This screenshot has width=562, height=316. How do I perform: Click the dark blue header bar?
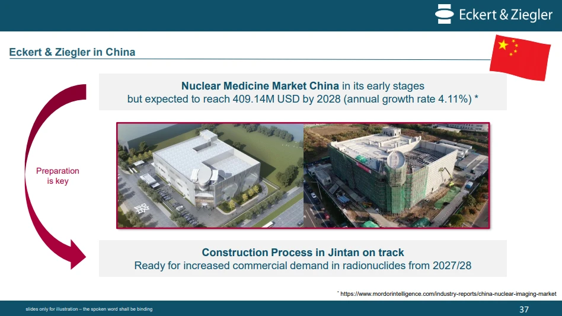pyautogui.click(x=281, y=15)
